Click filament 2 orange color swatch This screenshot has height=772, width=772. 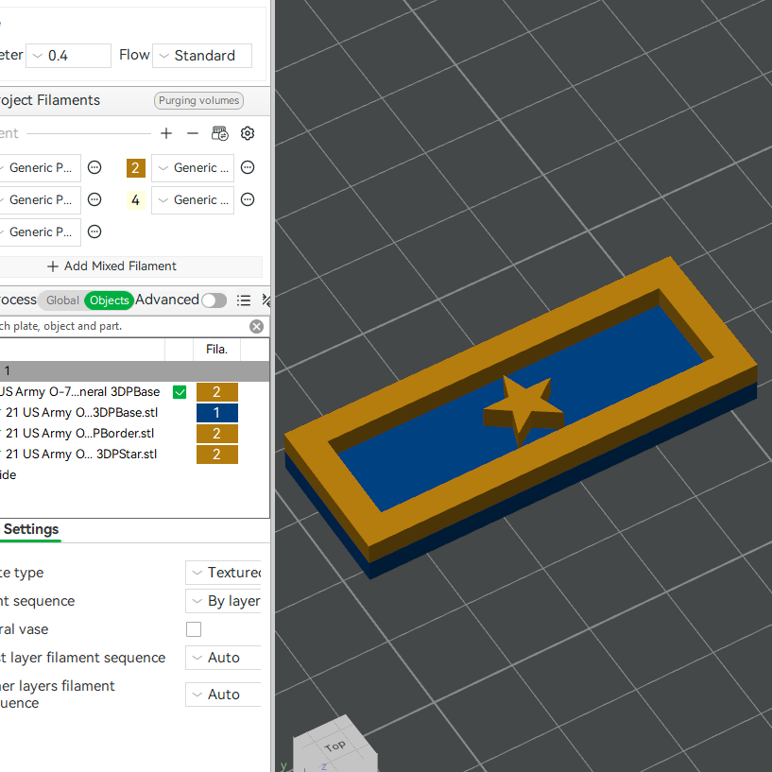[x=136, y=168]
